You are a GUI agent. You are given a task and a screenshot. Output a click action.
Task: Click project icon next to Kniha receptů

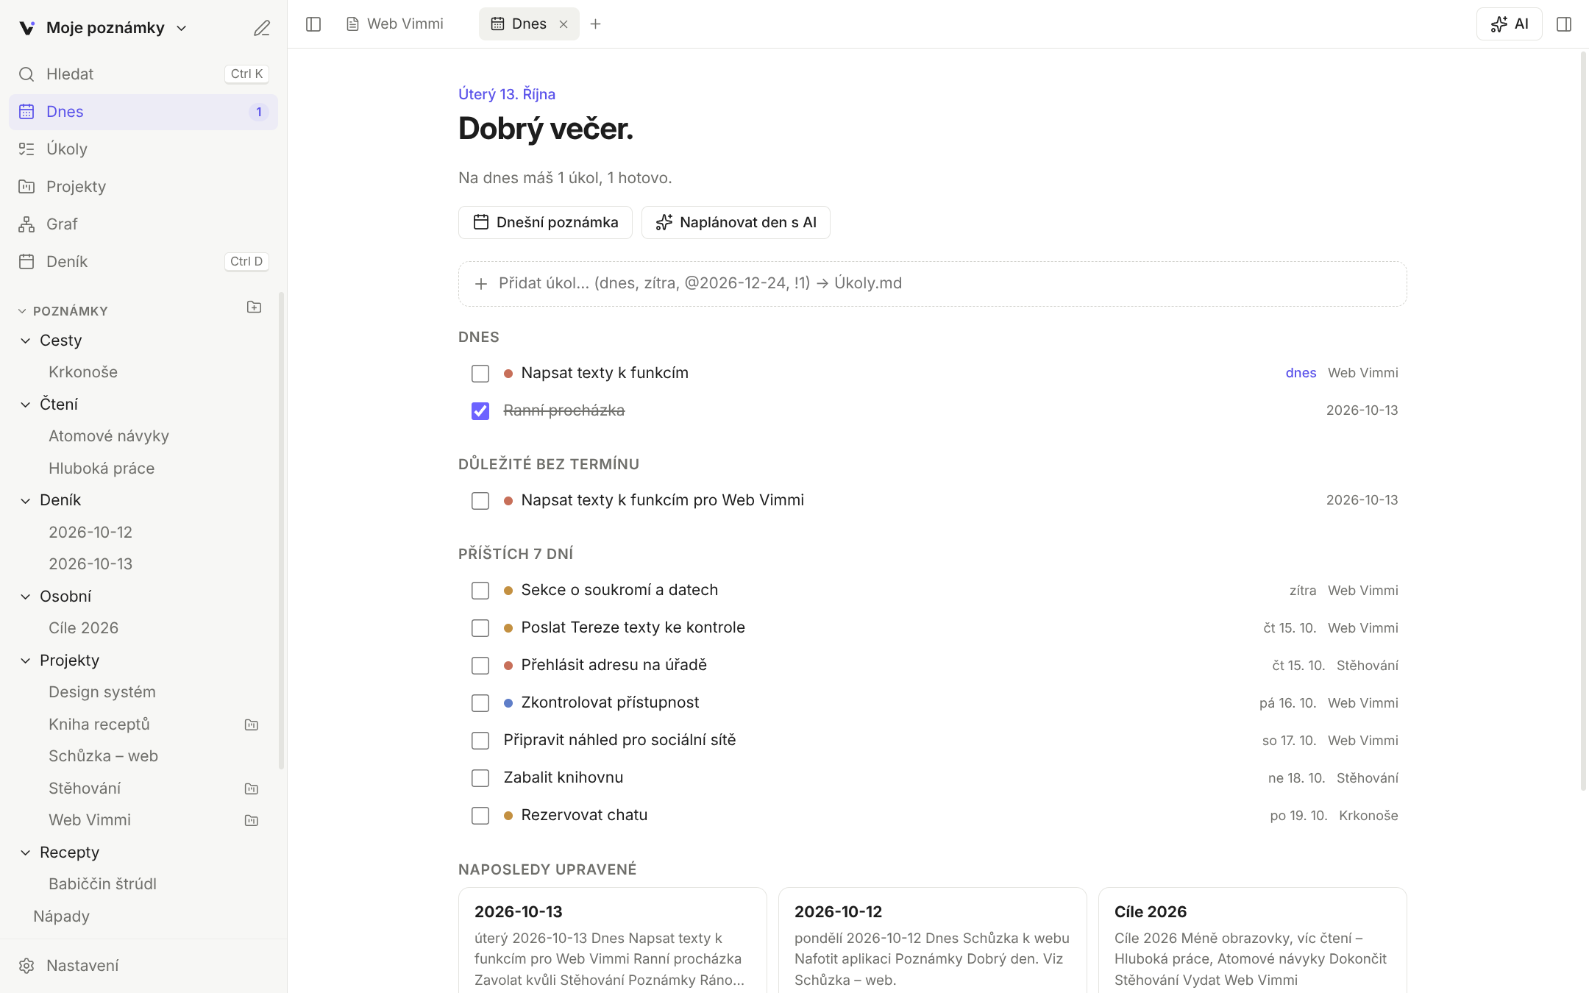pos(252,725)
